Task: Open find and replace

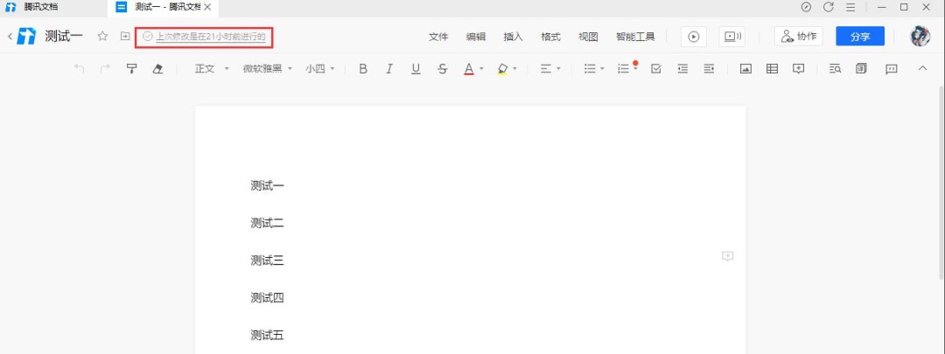Action: coord(836,69)
